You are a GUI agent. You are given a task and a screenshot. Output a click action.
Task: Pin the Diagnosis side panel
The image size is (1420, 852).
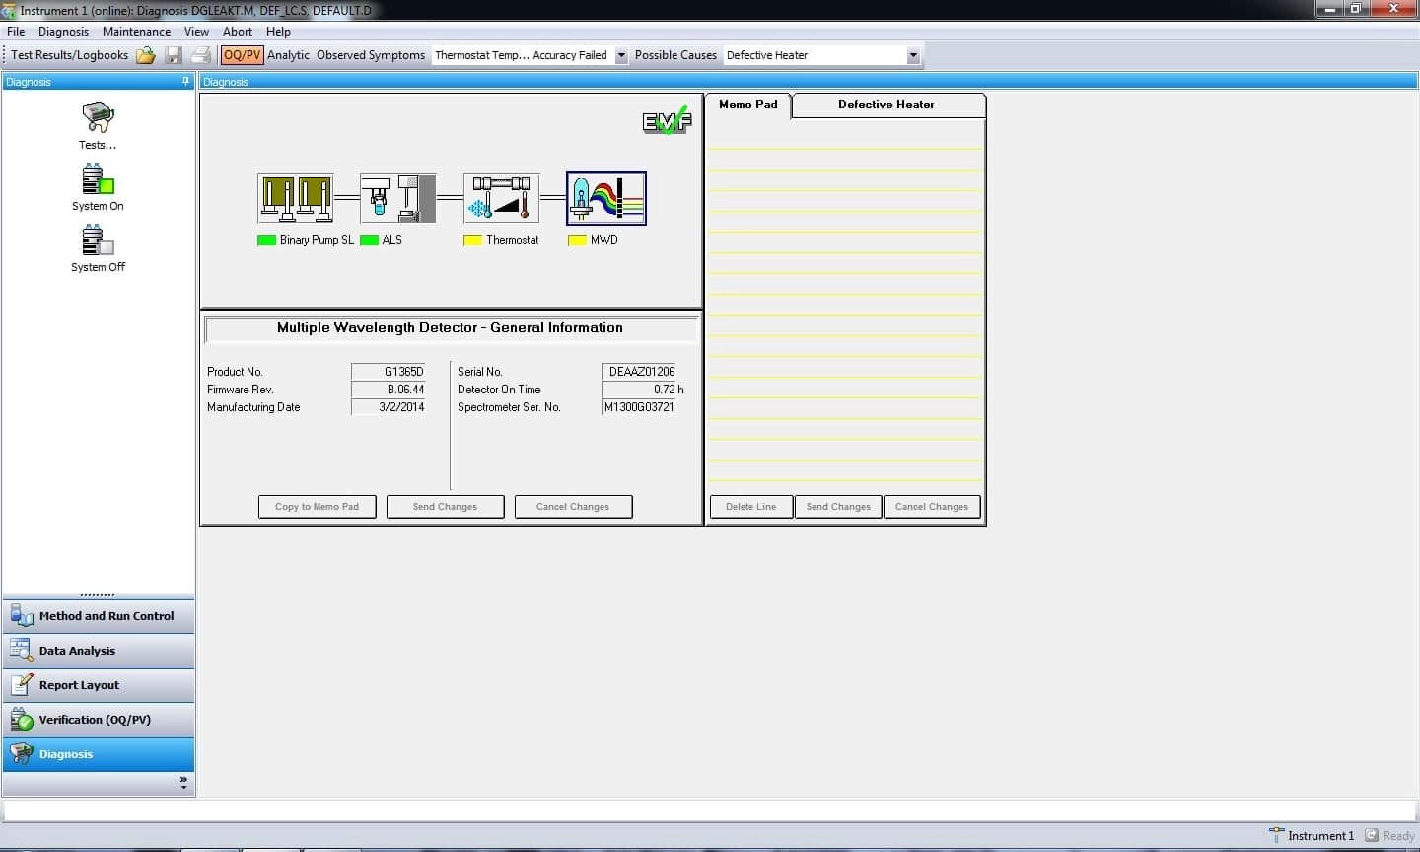pos(185,82)
